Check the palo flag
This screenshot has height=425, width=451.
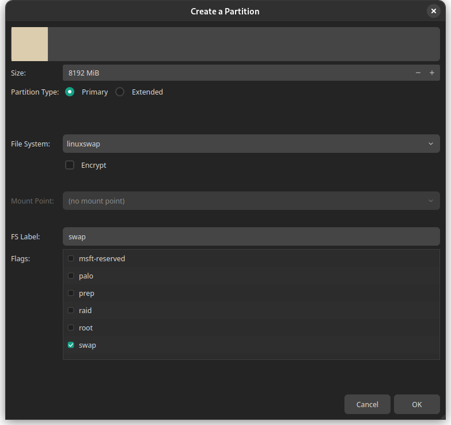click(71, 276)
